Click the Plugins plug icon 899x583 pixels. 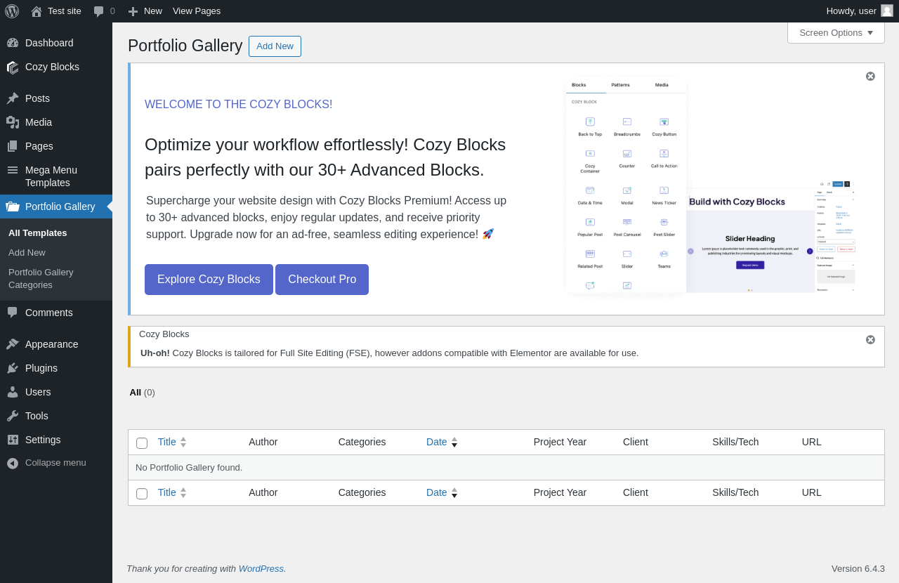[x=13, y=368]
